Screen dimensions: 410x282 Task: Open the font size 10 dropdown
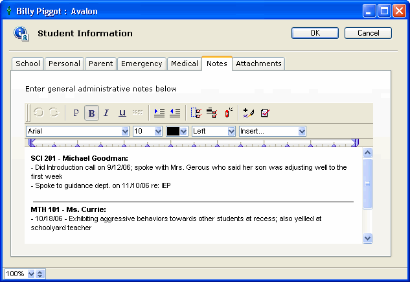pos(158,131)
